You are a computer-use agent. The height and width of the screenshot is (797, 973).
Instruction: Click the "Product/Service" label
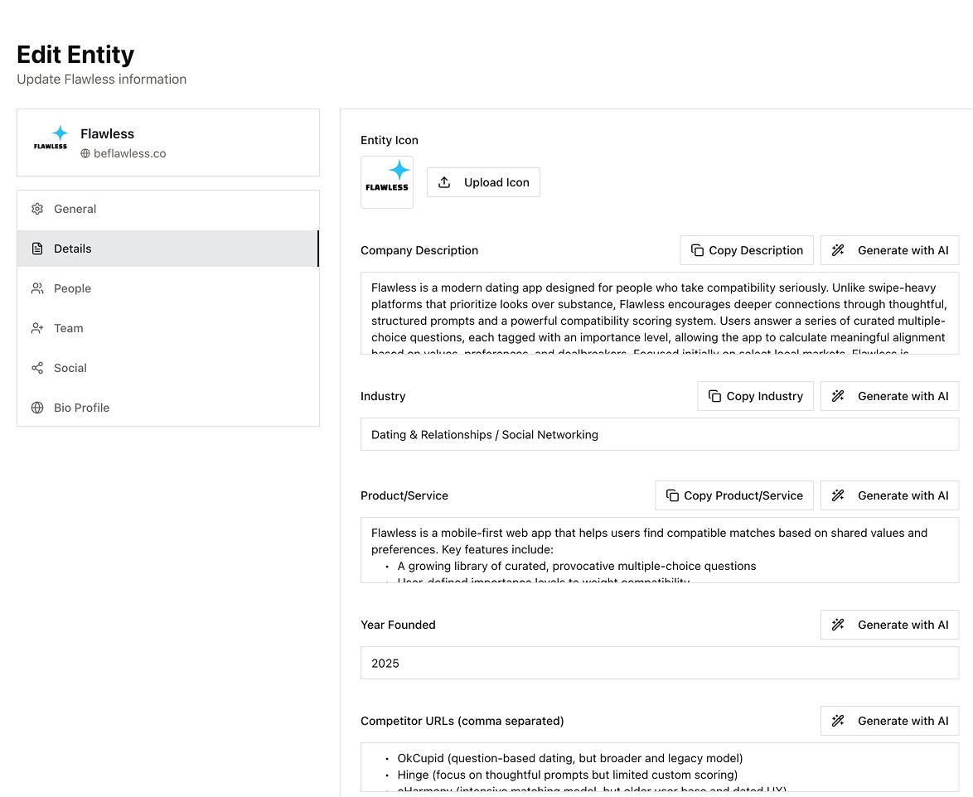point(404,495)
